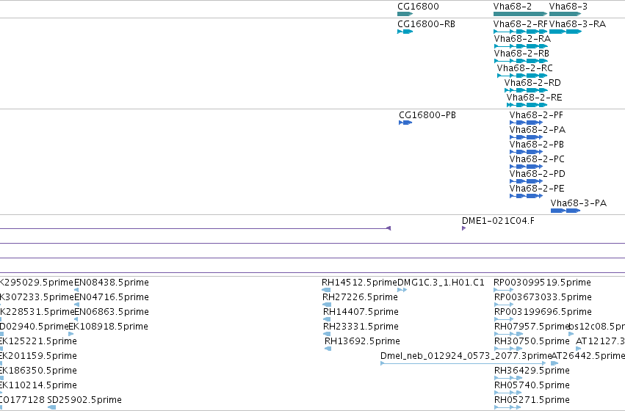The image size is (625, 411).
Task: Pick the Vha68-2-RD transcript label
Action: click(x=532, y=83)
